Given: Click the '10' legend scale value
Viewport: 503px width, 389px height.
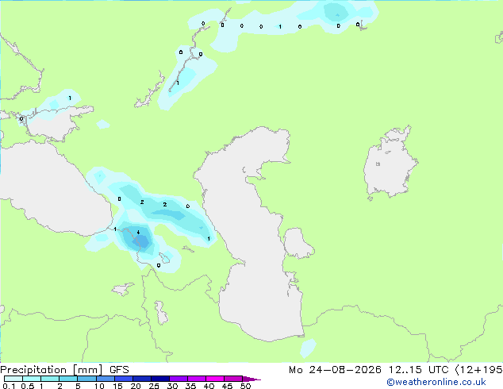Looking at the screenshot, I should 99,386.
